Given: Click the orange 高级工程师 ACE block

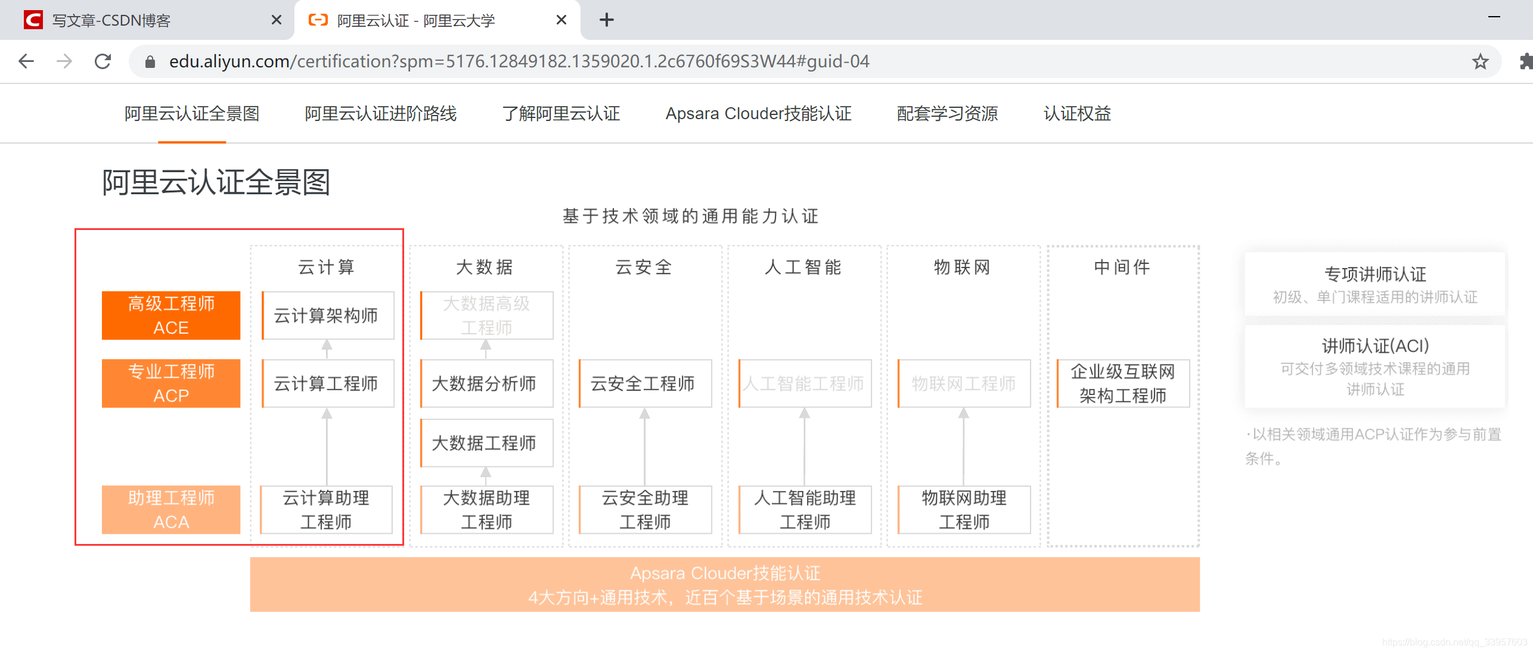Looking at the screenshot, I should [171, 315].
